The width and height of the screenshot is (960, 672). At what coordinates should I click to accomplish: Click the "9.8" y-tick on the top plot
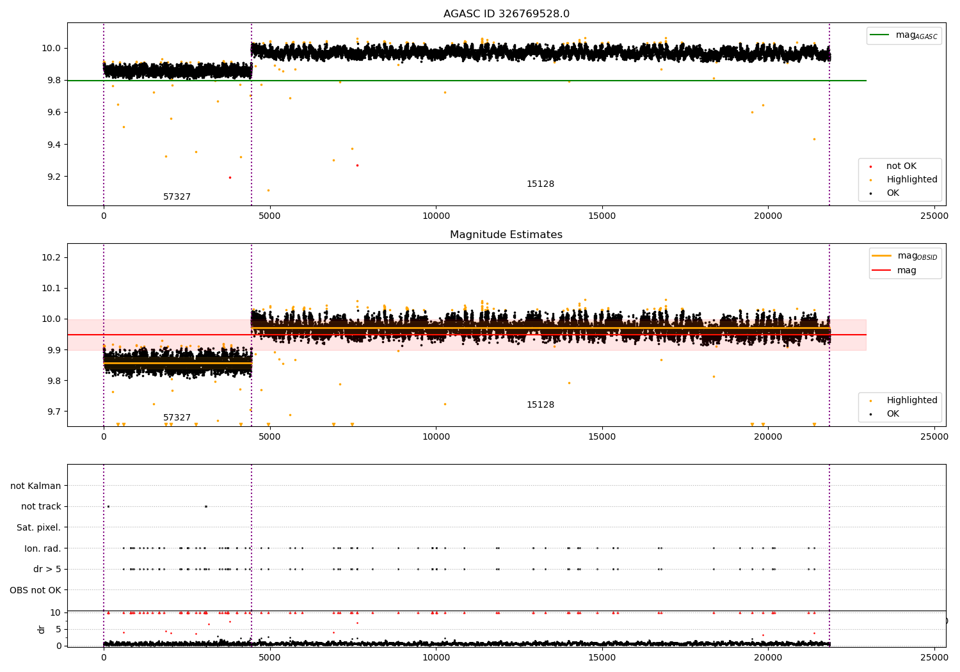tap(54, 81)
